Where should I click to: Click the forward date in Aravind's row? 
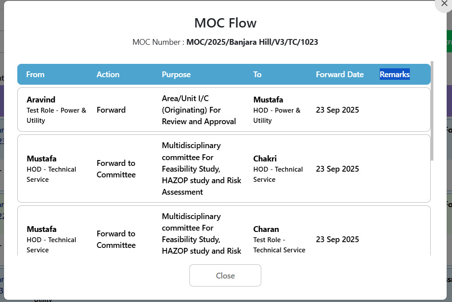tap(337, 110)
